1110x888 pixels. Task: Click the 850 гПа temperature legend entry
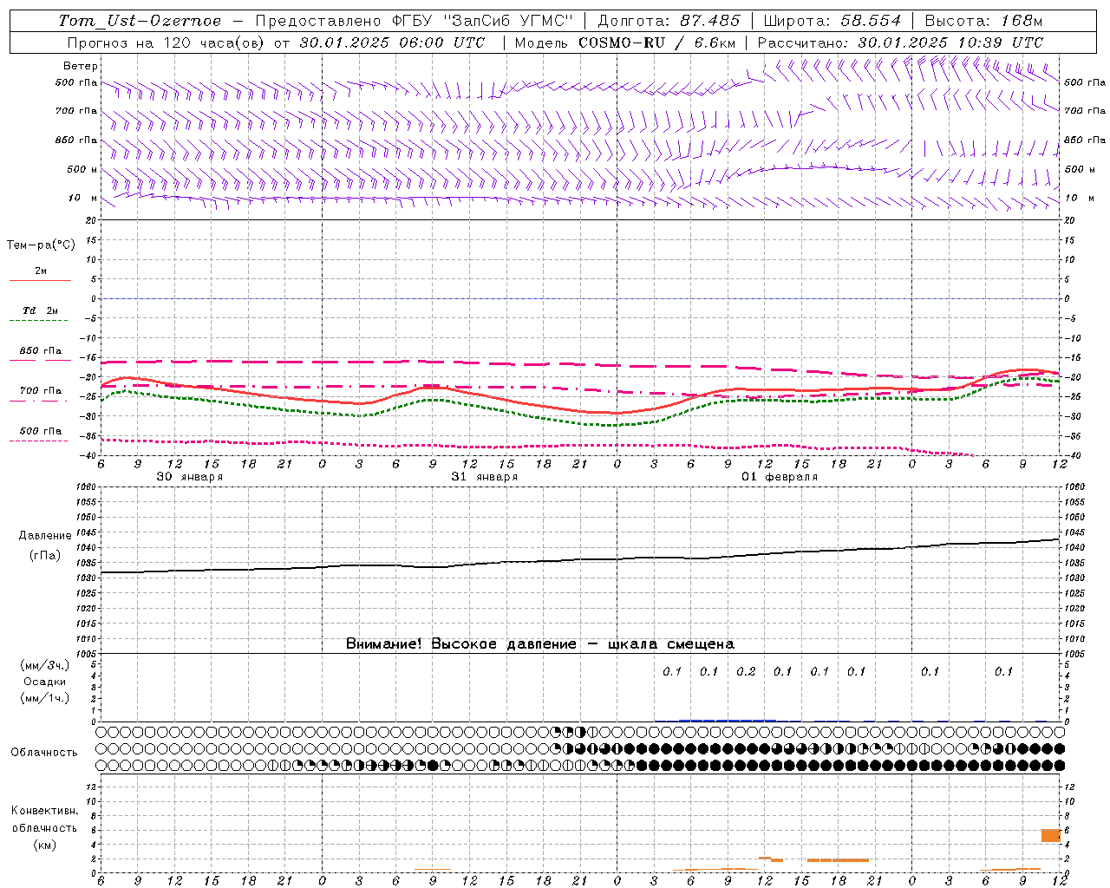(40, 351)
